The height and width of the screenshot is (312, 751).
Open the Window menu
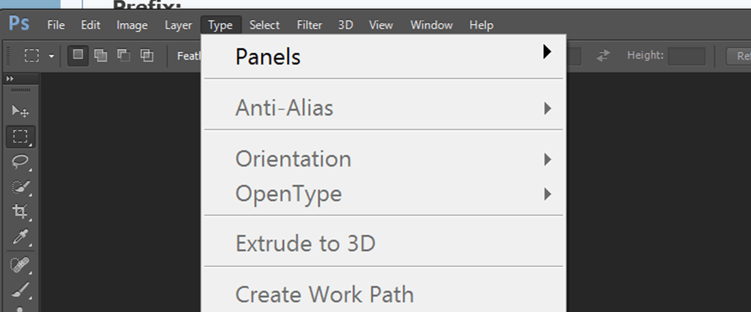pos(431,25)
